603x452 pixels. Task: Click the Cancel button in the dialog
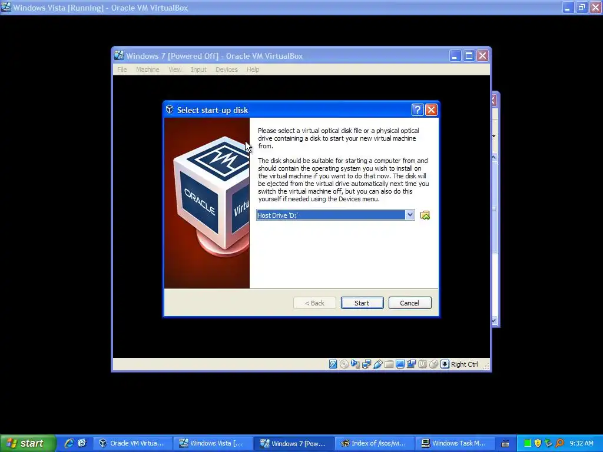click(x=410, y=303)
